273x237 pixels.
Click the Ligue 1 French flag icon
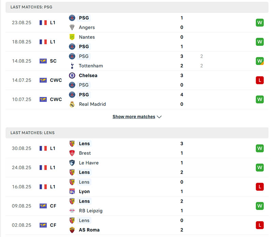click(43, 22)
